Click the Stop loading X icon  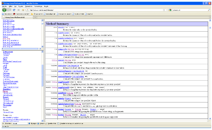pos(18,10)
